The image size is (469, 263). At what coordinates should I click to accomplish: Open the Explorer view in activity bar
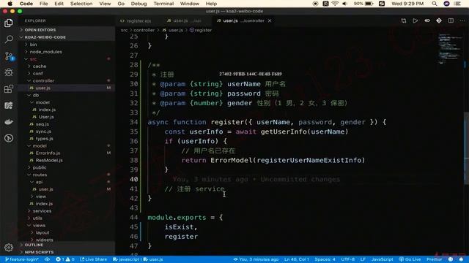pyautogui.click(x=8, y=23)
